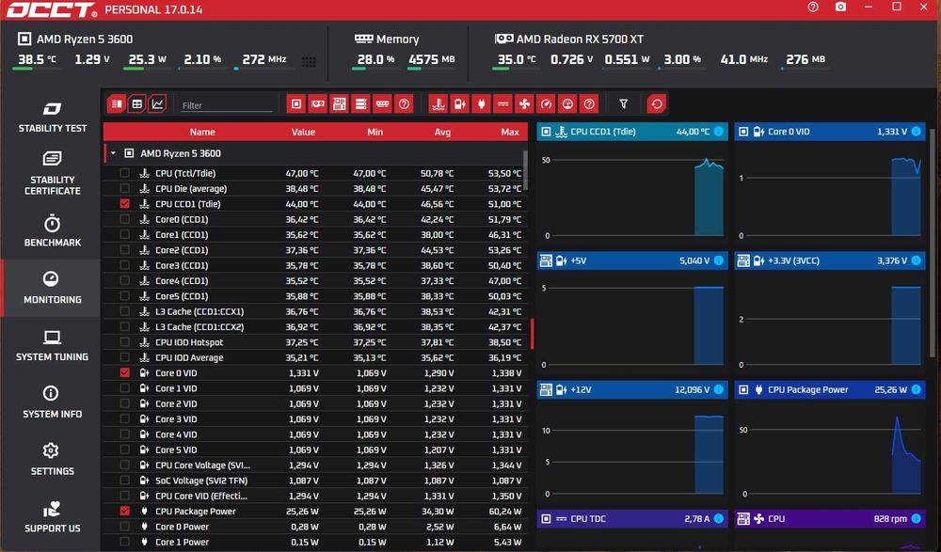This screenshot has width=941, height=552.
Task: Open the Stability Certificate section
Action: click(x=52, y=173)
